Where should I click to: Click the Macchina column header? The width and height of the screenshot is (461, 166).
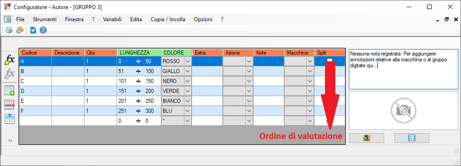[299, 53]
